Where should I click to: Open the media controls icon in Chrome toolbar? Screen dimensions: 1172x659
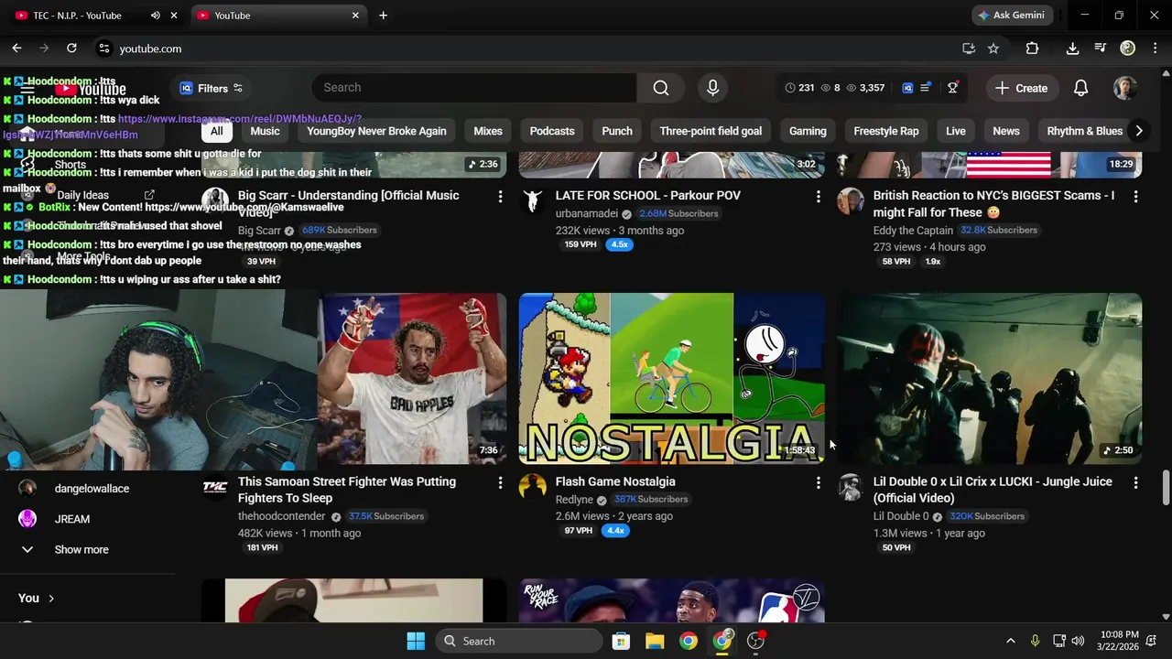pos(1100,49)
